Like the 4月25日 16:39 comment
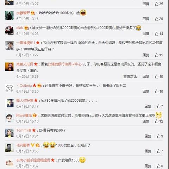169x169 pixels. [x=159, y=77]
